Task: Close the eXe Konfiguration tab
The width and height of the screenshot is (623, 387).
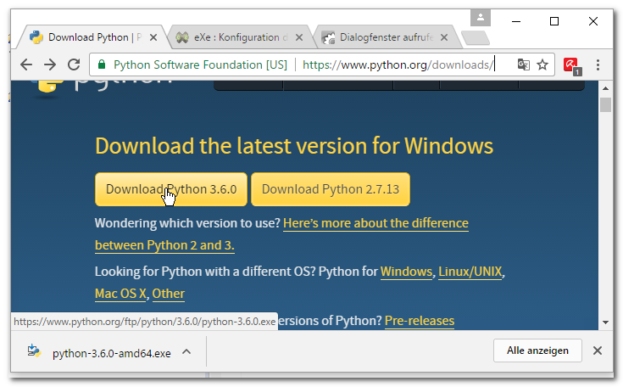Action: tap(299, 37)
